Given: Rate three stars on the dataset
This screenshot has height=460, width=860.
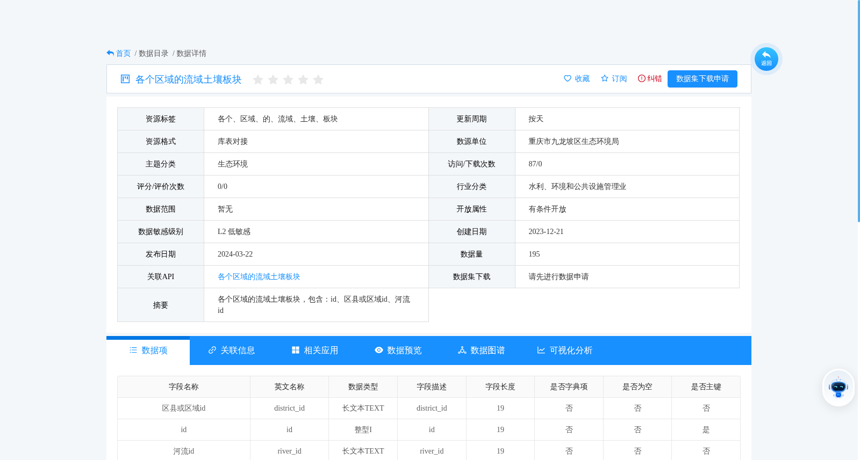Looking at the screenshot, I should coord(288,79).
